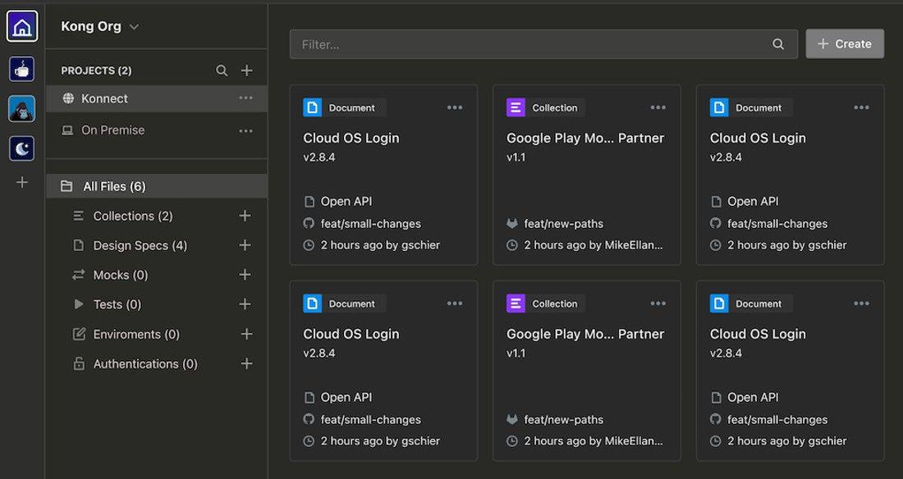903x479 pixels.
Task: Select the Konnect project
Action: click(x=104, y=98)
